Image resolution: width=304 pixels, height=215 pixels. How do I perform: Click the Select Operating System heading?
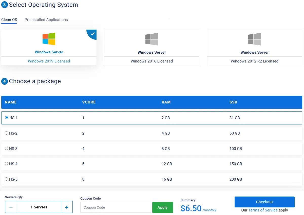[x=44, y=5]
